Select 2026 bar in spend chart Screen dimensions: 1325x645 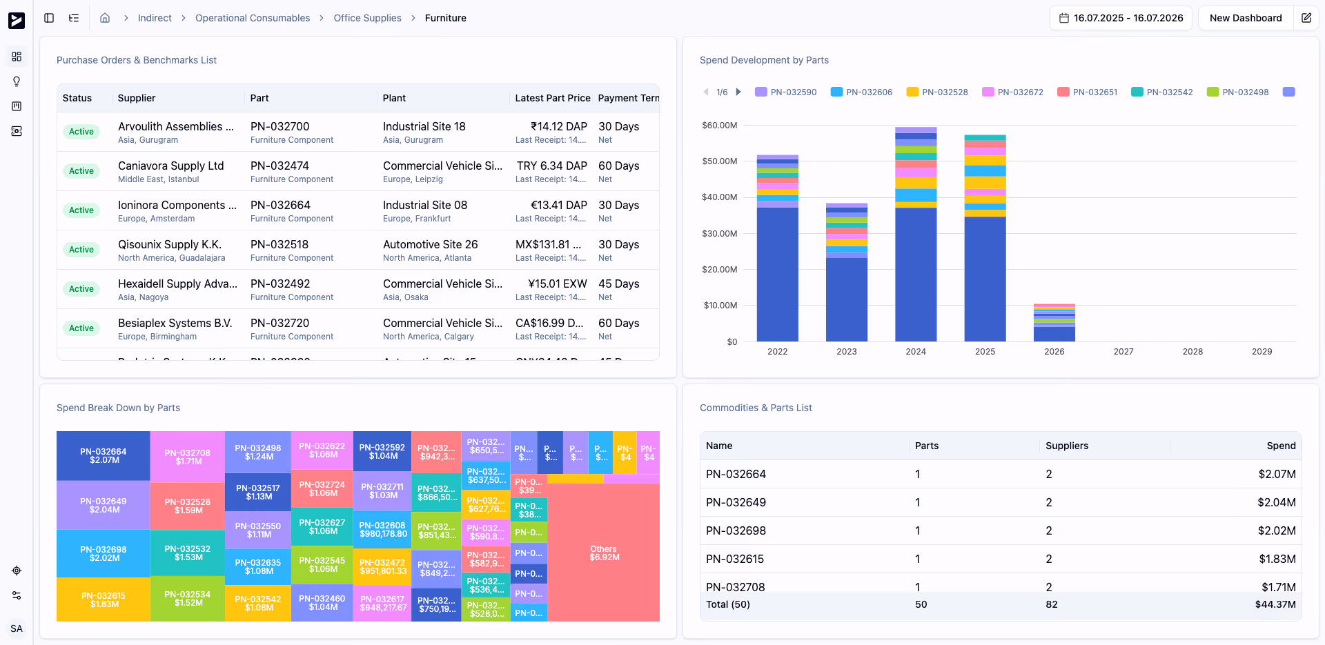[x=1054, y=323]
